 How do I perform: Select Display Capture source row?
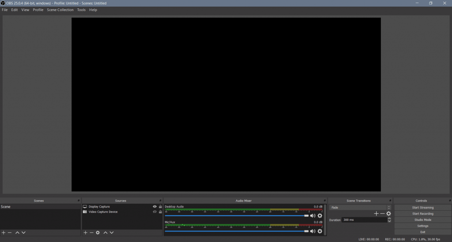point(122,207)
